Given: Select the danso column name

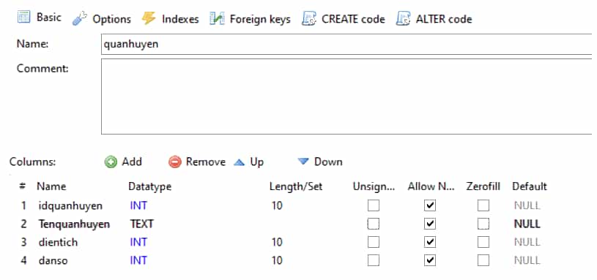Looking at the screenshot, I should pos(53,260).
